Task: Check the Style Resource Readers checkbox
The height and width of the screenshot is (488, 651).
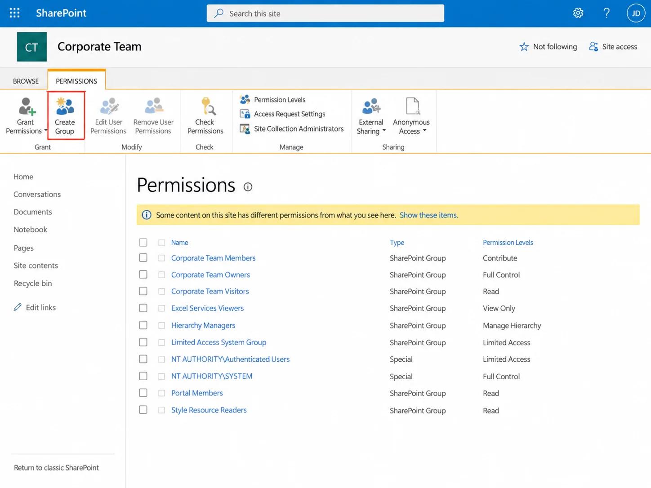Action: tap(143, 410)
